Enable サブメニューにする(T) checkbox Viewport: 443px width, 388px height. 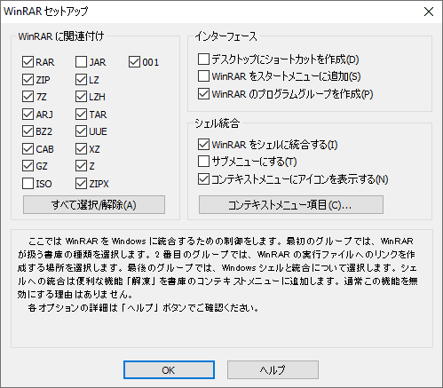pos(203,162)
